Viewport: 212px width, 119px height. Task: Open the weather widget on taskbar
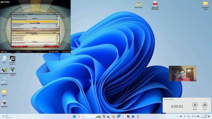click(7, 116)
